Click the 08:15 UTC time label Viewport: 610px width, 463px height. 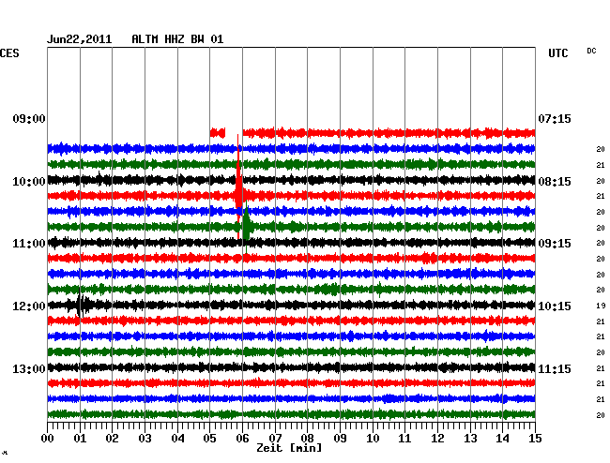pos(555,182)
